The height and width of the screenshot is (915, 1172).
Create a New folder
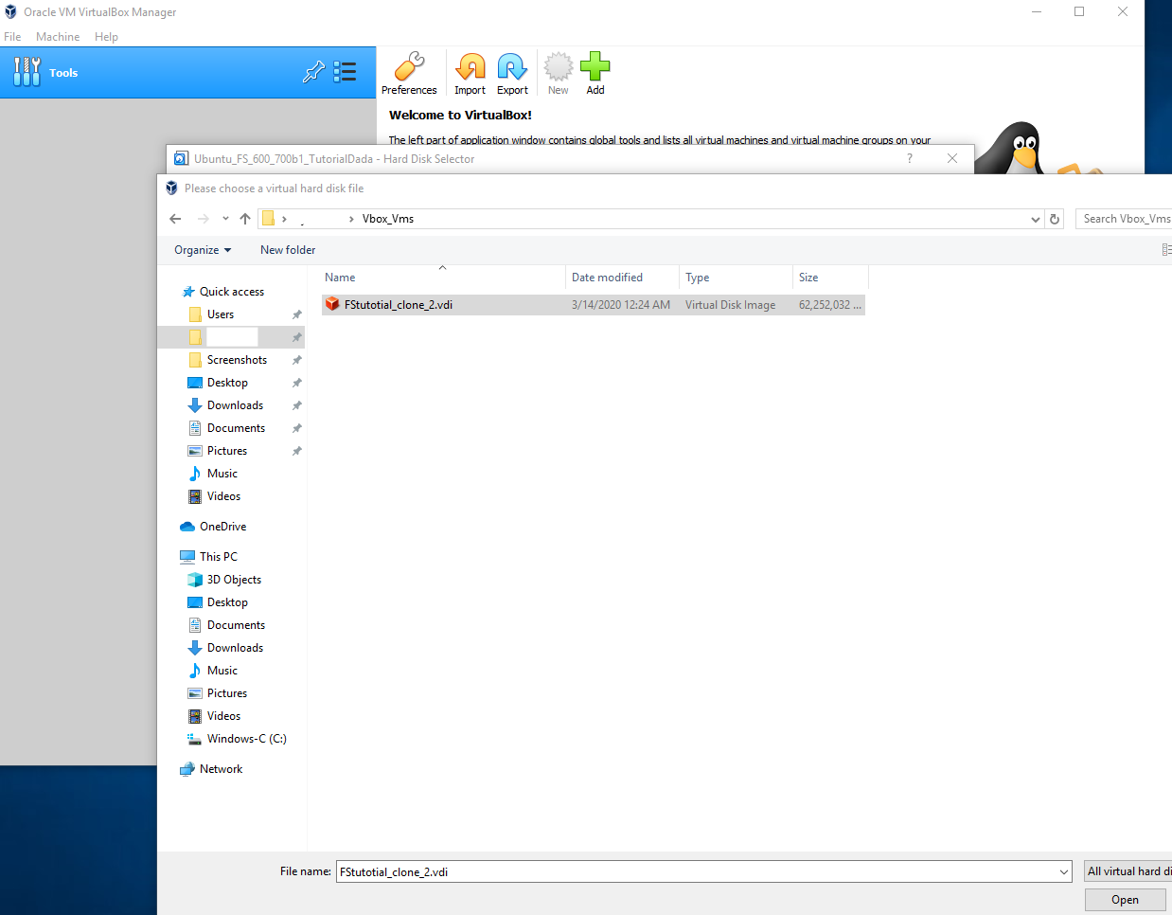pos(288,250)
